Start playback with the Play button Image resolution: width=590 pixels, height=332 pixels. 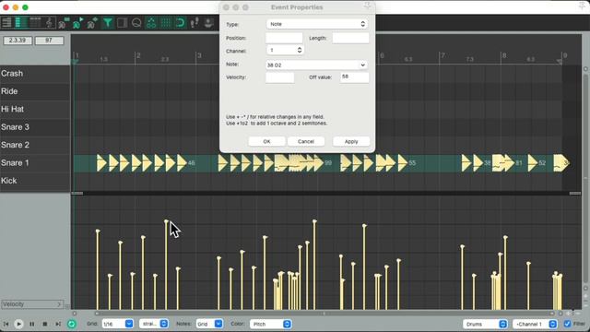[18, 324]
